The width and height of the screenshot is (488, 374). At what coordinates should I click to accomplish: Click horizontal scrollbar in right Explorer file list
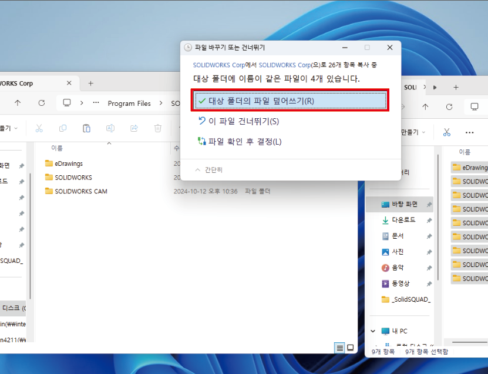pos(470,342)
